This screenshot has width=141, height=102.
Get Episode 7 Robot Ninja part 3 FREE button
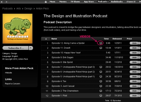[x=134, y=67]
